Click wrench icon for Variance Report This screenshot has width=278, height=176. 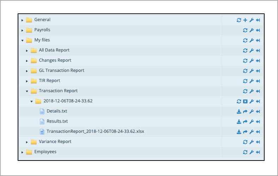point(252,142)
